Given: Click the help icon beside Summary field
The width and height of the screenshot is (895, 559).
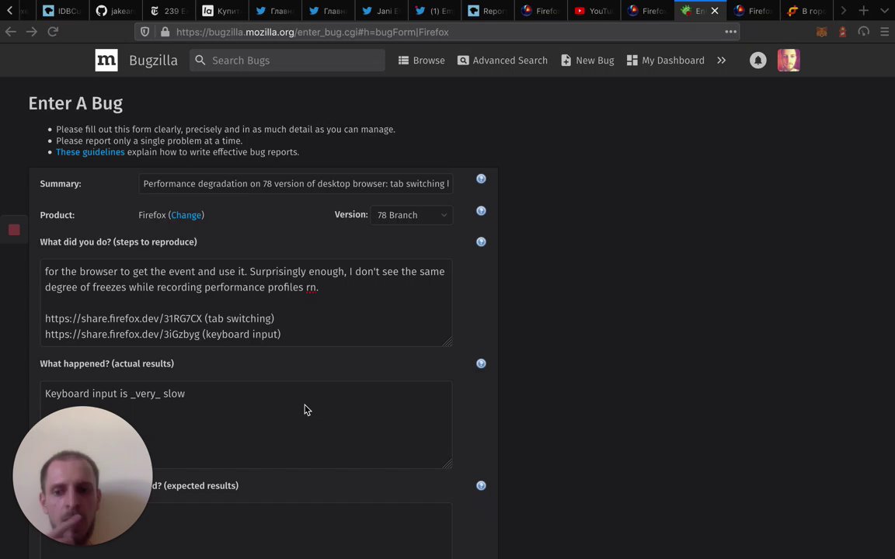Looking at the screenshot, I should 481,179.
